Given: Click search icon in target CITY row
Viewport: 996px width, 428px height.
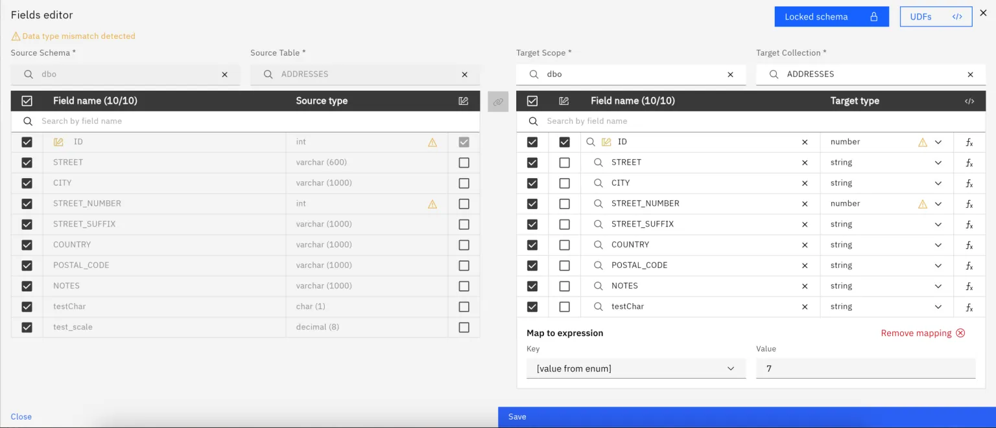Looking at the screenshot, I should click(x=599, y=183).
